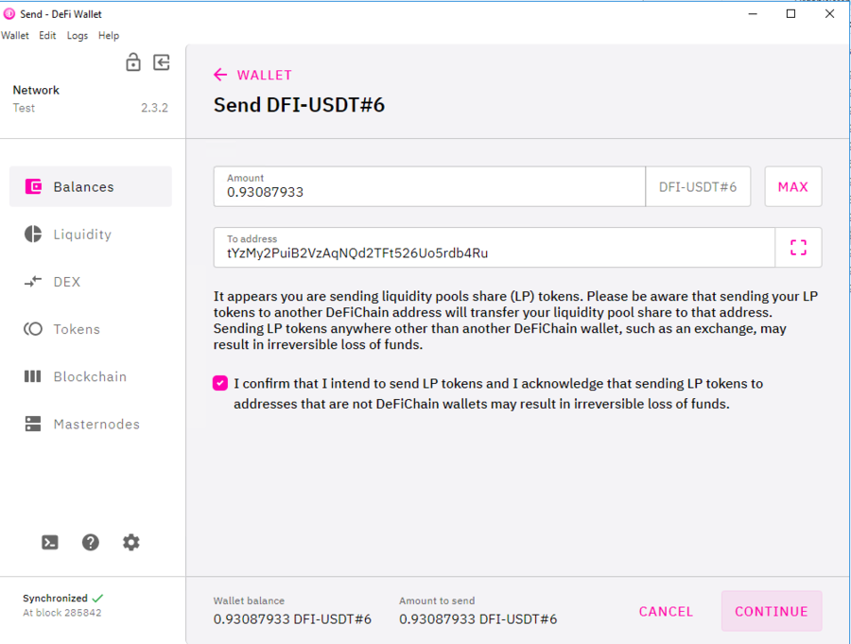The width and height of the screenshot is (851, 644).
Task: Open the Wallet menu
Action: [15, 35]
